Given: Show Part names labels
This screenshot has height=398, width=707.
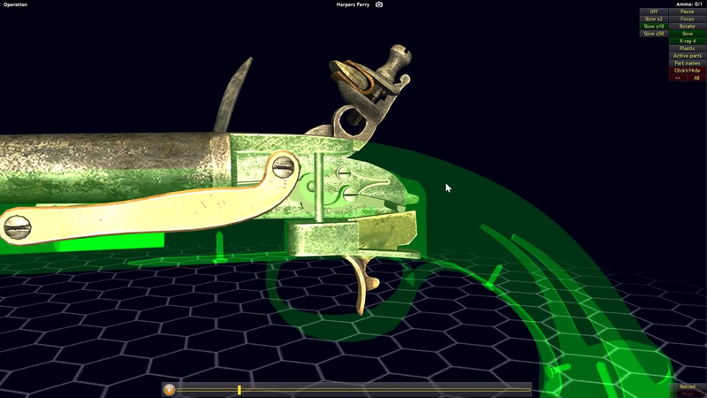Looking at the screenshot, I should (x=687, y=63).
